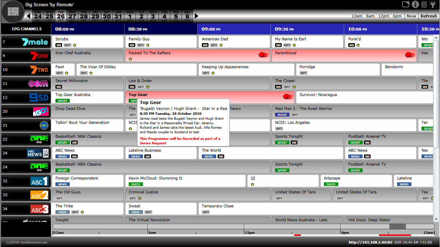Select the ABC3 channel logo
440x247 pixels.
pos(39,209)
